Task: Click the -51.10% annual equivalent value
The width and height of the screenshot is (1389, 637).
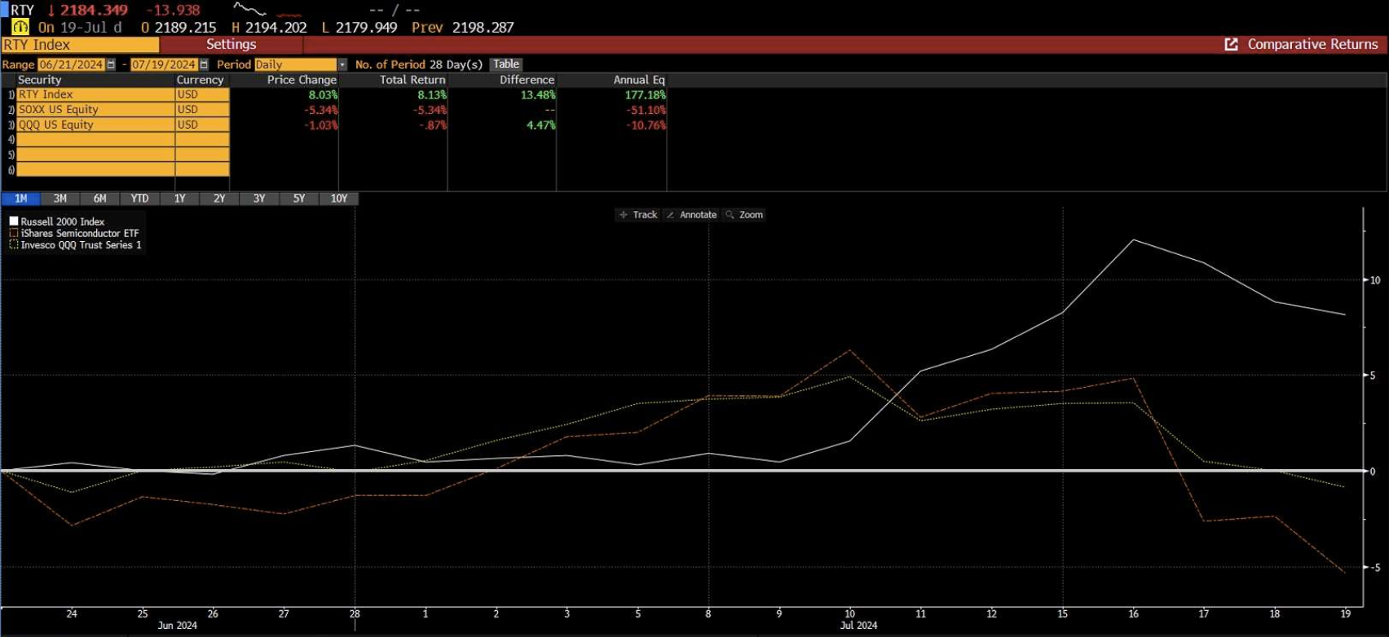Action: pyautogui.click(x=646, y=110)
